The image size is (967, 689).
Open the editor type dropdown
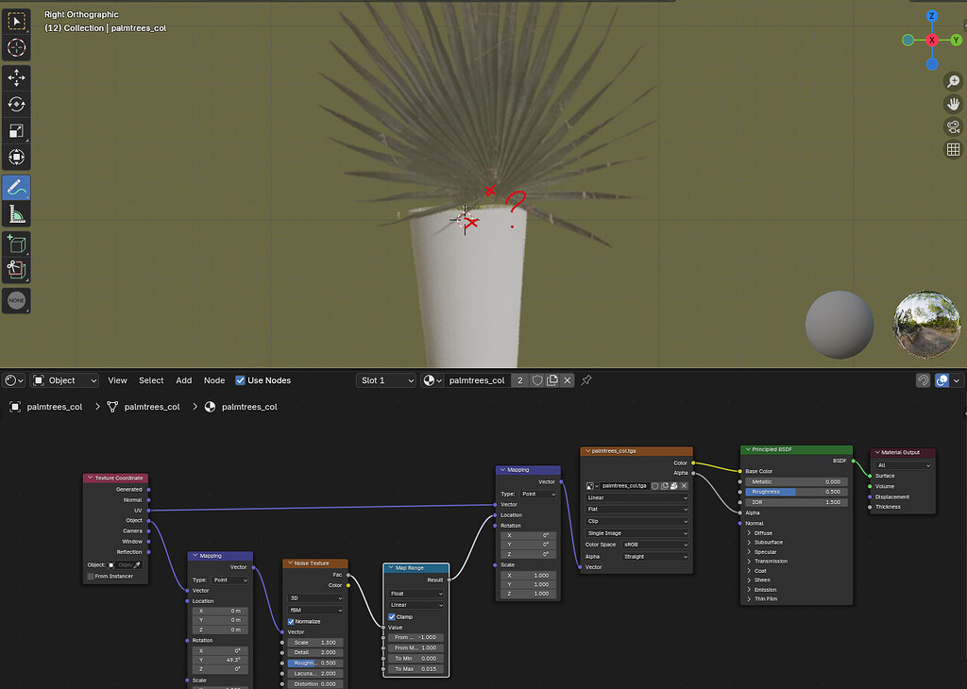(x=13, y=380)
